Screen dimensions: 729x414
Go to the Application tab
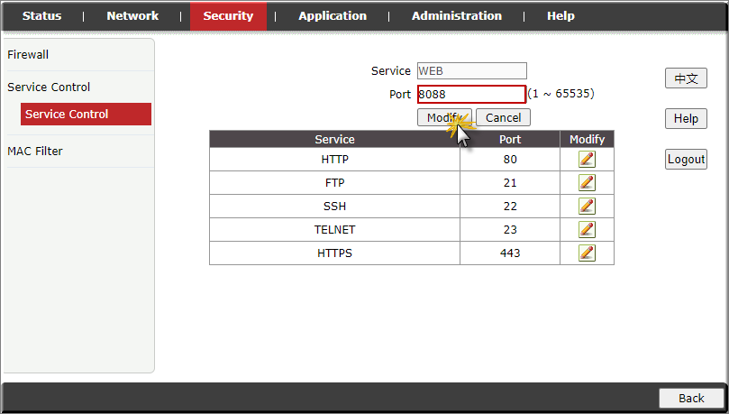333,15
